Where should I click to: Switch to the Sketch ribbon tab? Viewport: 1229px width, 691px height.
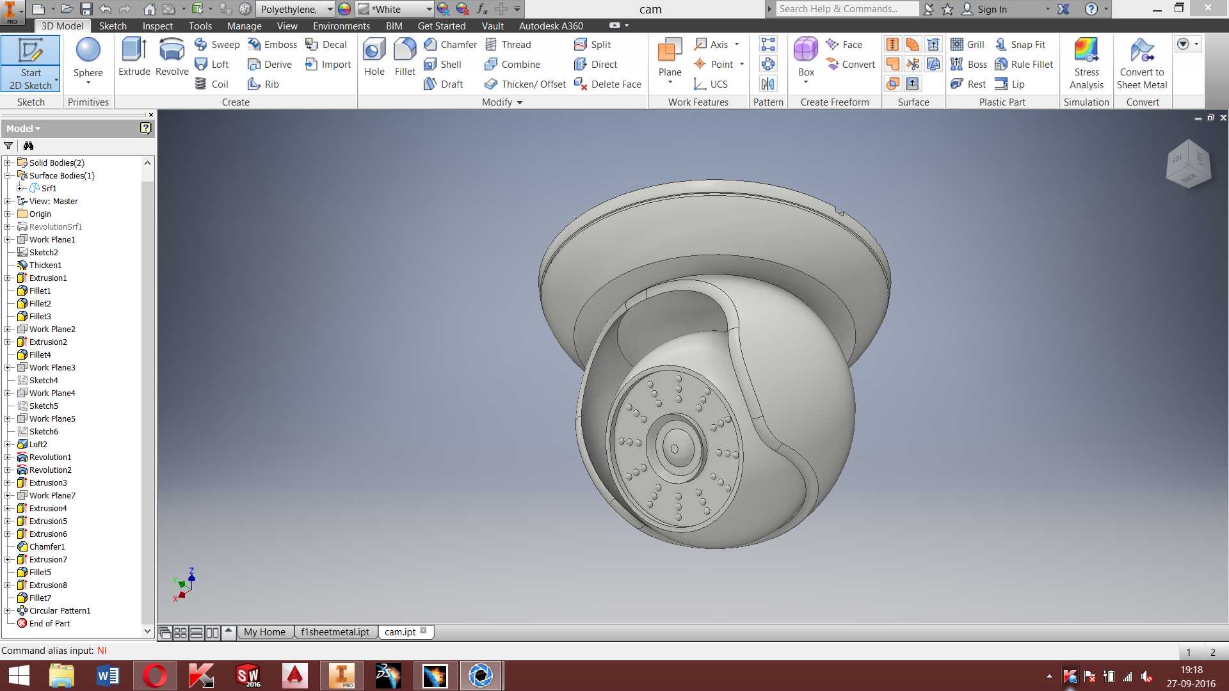click(113, 26)
